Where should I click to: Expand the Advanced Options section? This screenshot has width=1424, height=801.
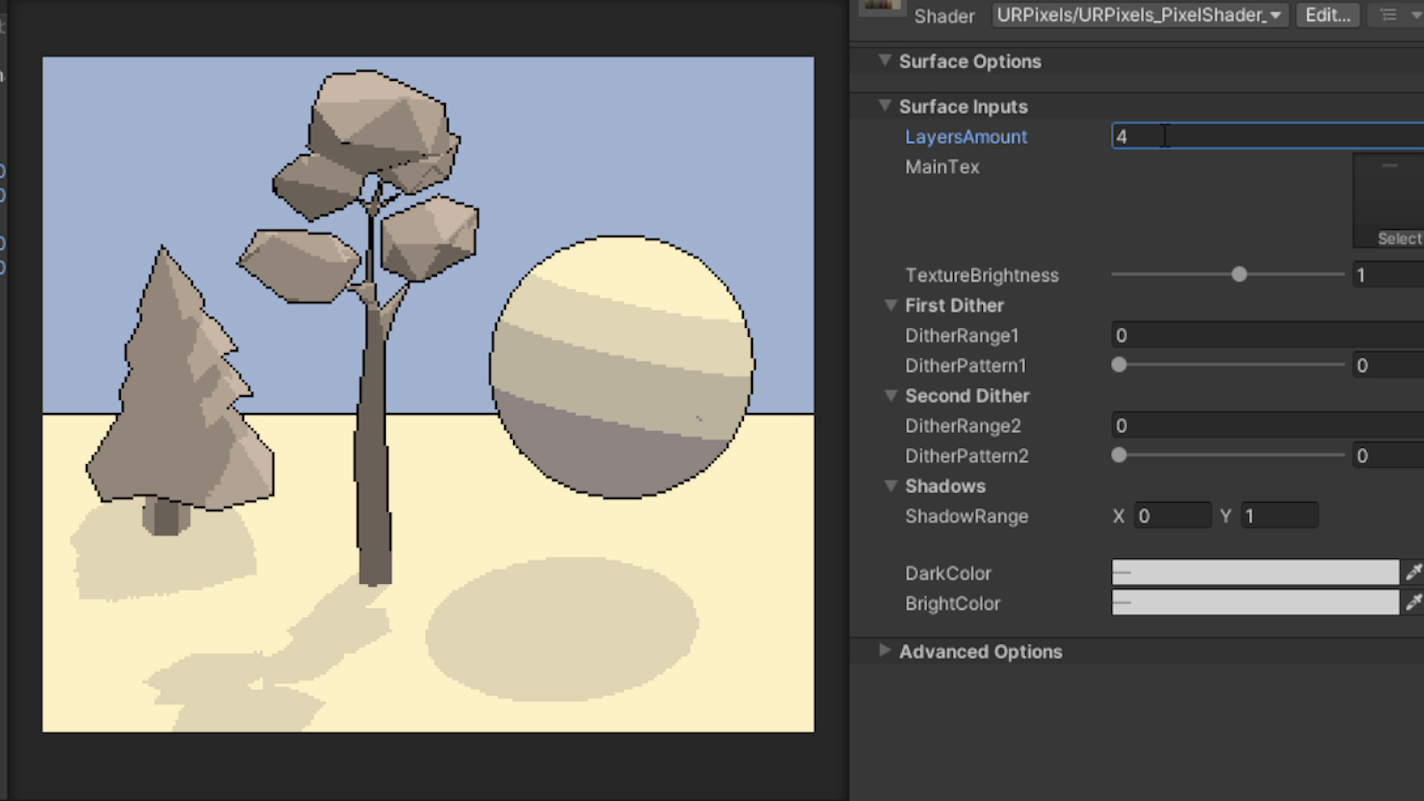tap(884, 651)
